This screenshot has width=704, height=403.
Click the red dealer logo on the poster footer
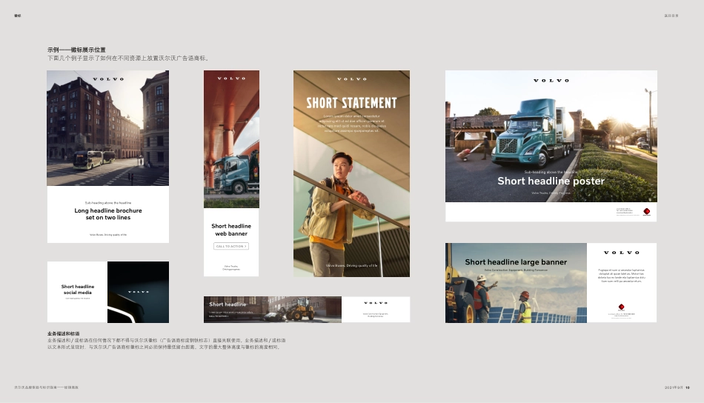646,211
